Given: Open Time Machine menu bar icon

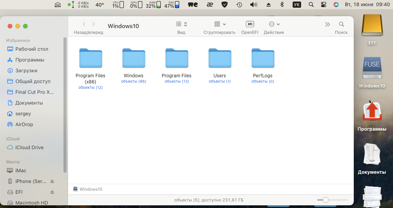Looking at the screenshot, I should point(239,5).
